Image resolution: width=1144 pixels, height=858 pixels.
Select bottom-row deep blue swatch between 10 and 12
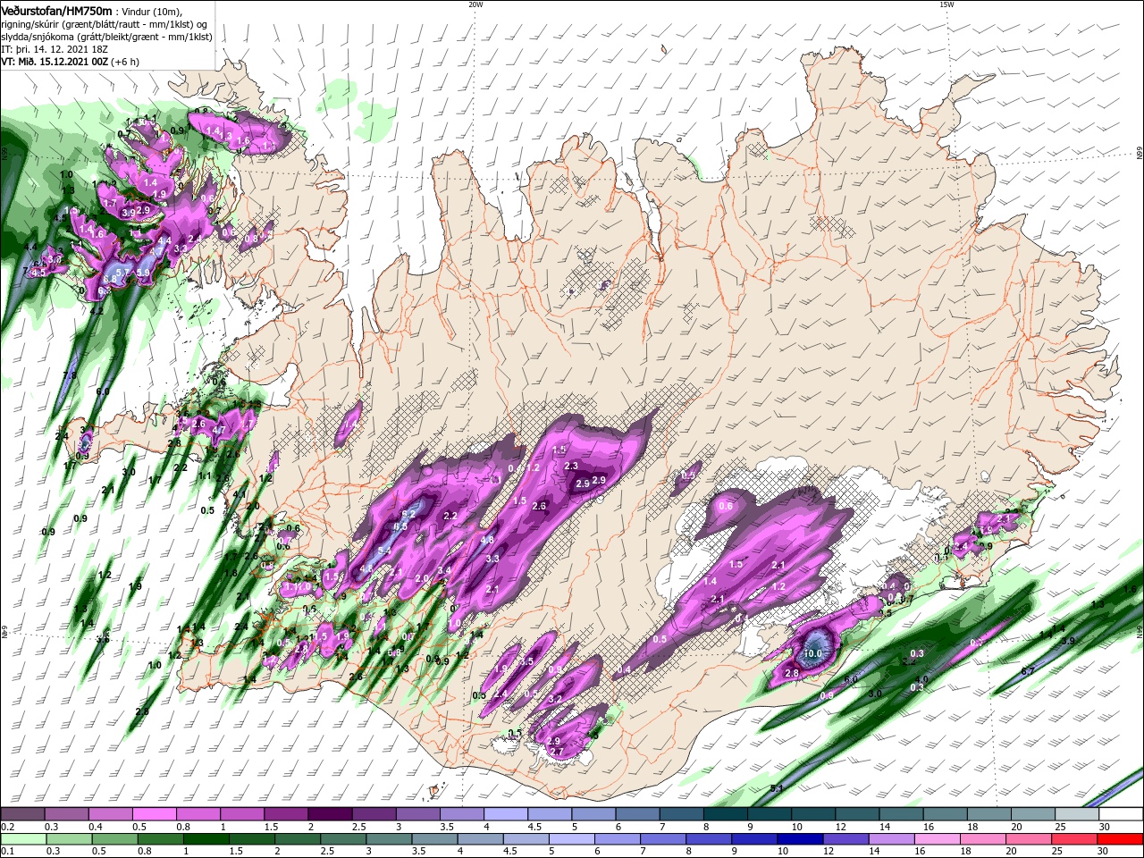point(800,839)
